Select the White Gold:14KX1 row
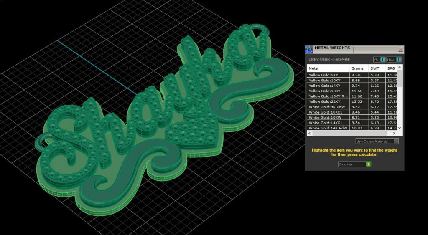 (x=352, y=123)
